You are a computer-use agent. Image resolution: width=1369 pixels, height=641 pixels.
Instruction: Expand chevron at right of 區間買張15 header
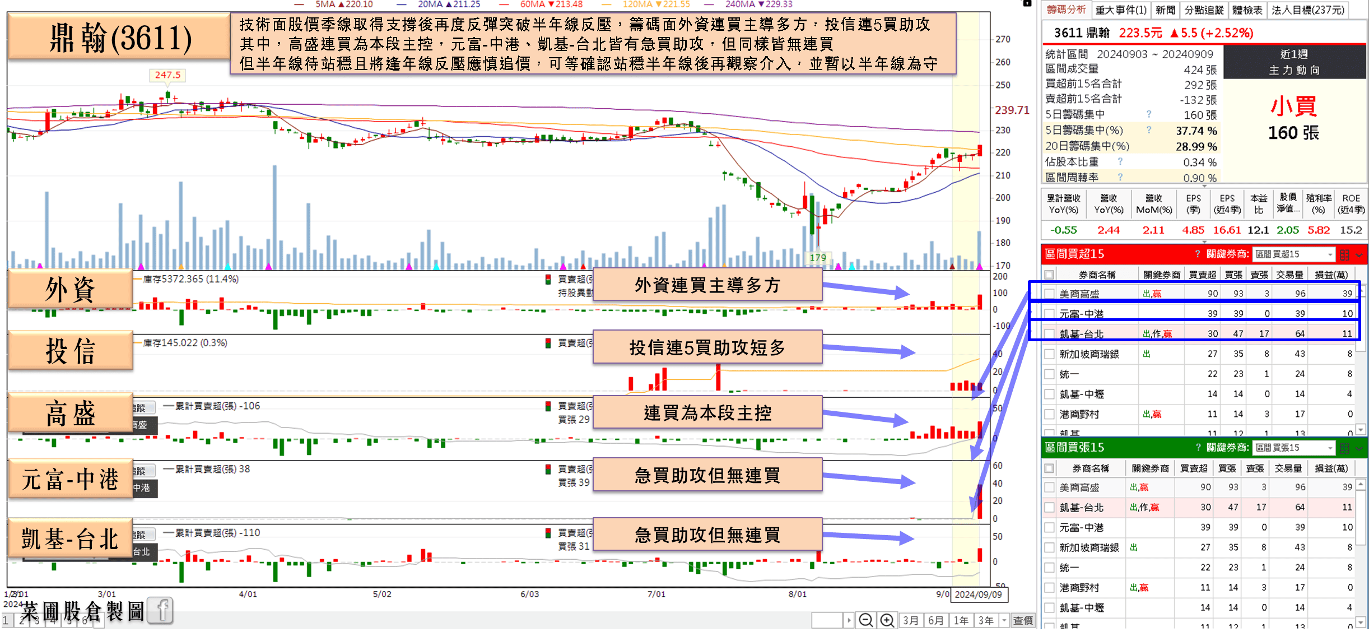tap(1359, 448)
